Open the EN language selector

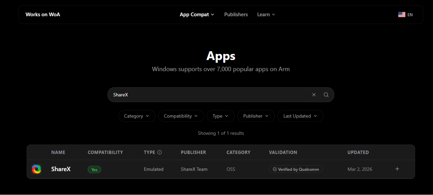[x=405, y=14]
